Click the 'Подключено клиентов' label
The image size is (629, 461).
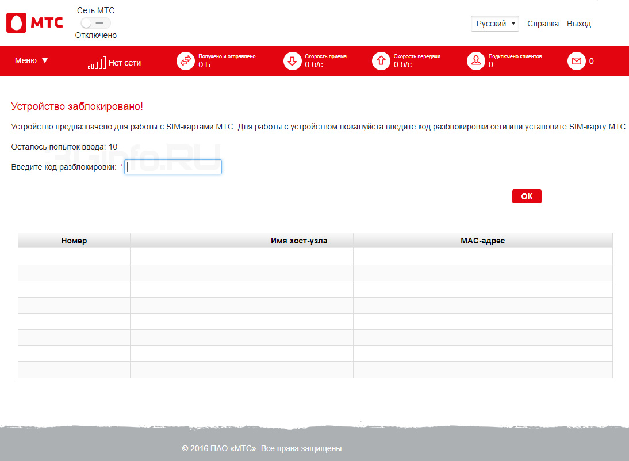click(515, 56)
